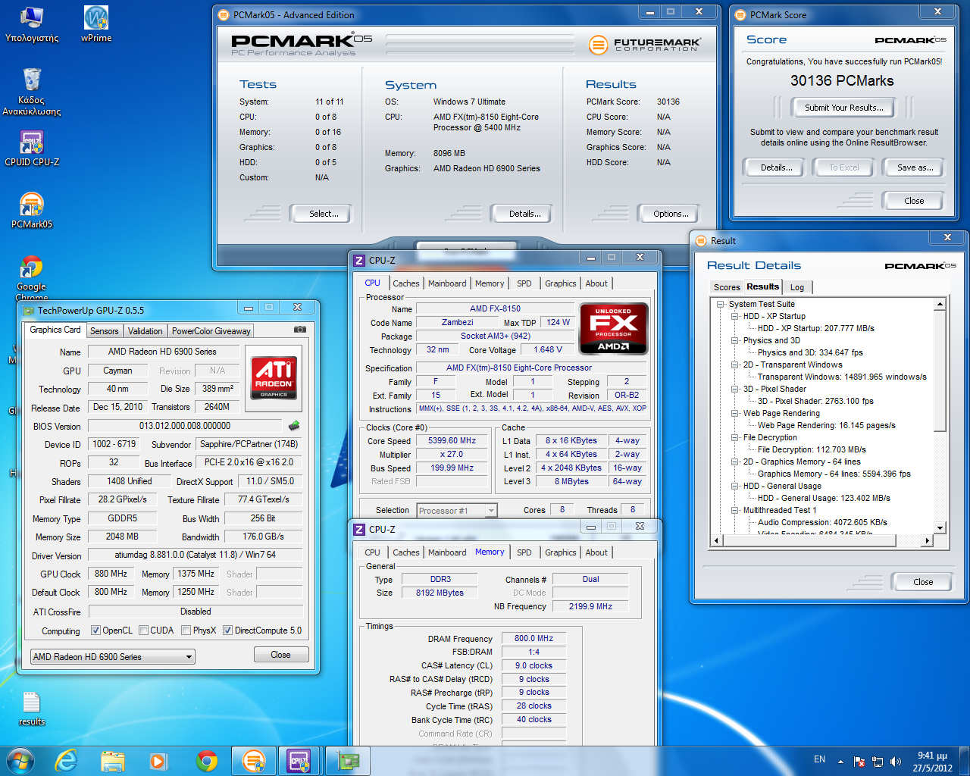Switch to PCMark05 taskbar button

253,761
